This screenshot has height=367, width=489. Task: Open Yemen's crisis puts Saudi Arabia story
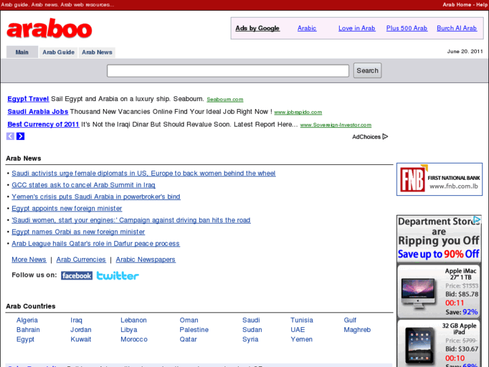pyautogui.click(x=96, y=197)
